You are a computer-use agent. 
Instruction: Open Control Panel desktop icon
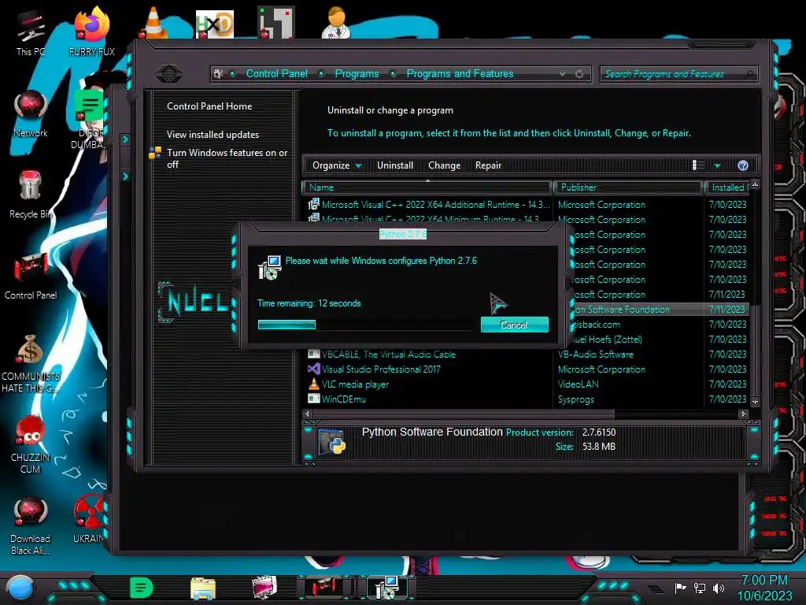pyautogui.click(x=31, y=276)
